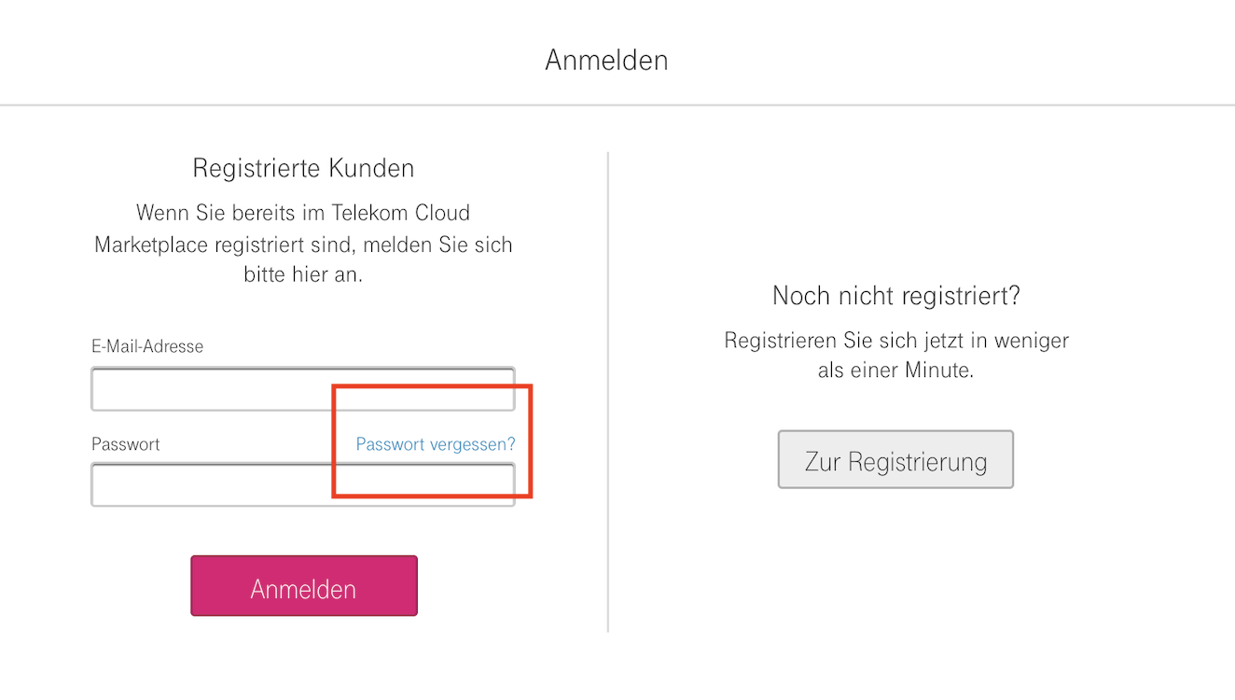Go to registration via the grey button
This screenshot has height=700, width=1235.
click(895, 459)
